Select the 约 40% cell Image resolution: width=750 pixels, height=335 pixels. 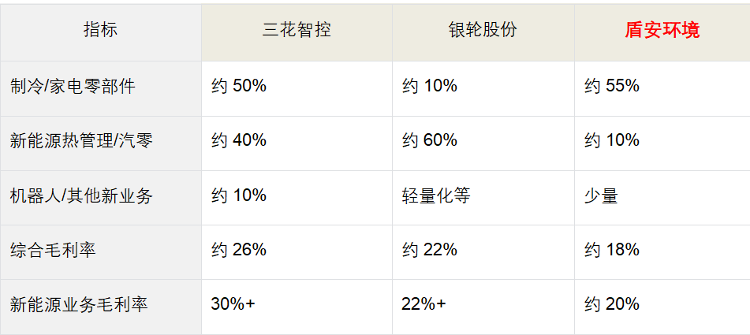point(239,140)
